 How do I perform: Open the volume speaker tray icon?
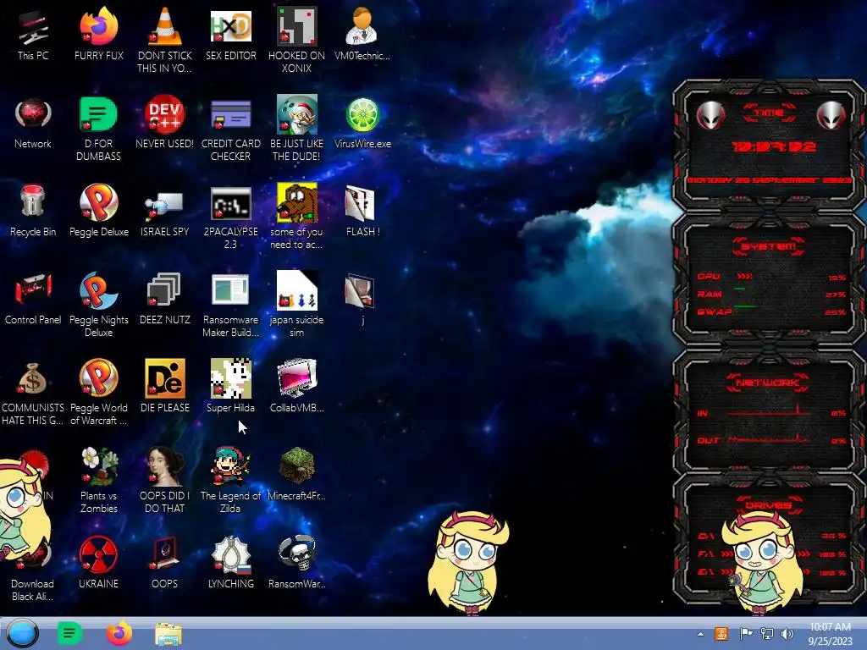[787, 633]
